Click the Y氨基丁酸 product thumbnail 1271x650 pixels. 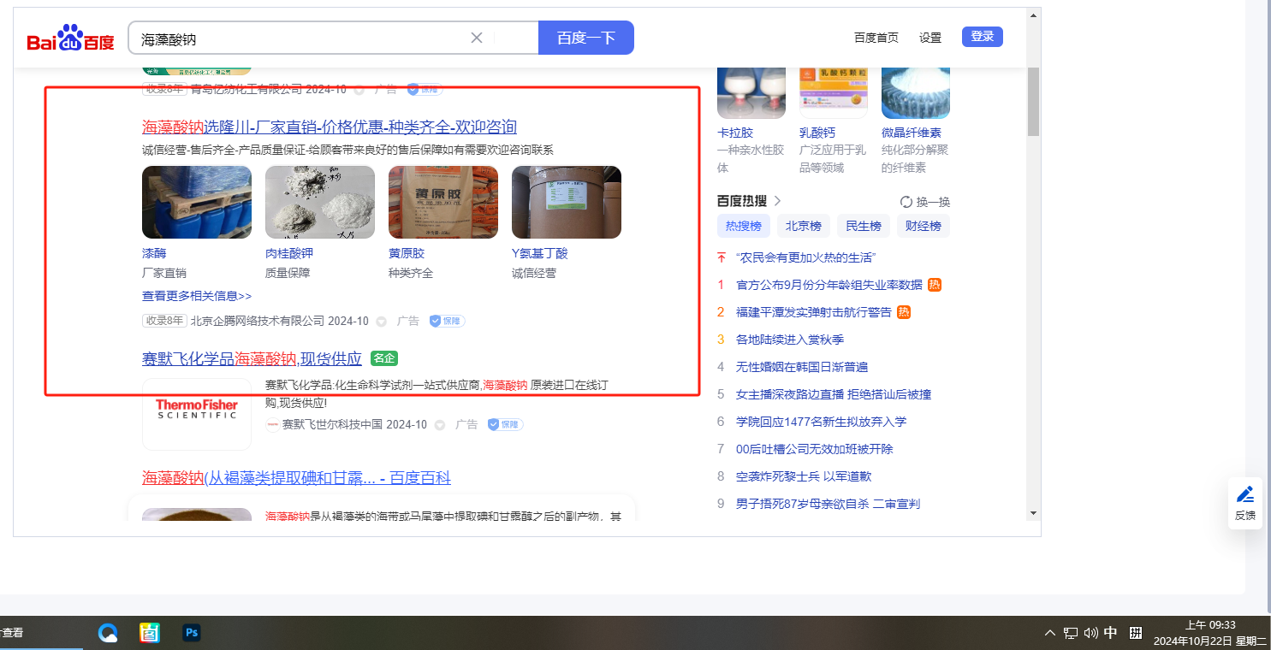tap(567, 202)
